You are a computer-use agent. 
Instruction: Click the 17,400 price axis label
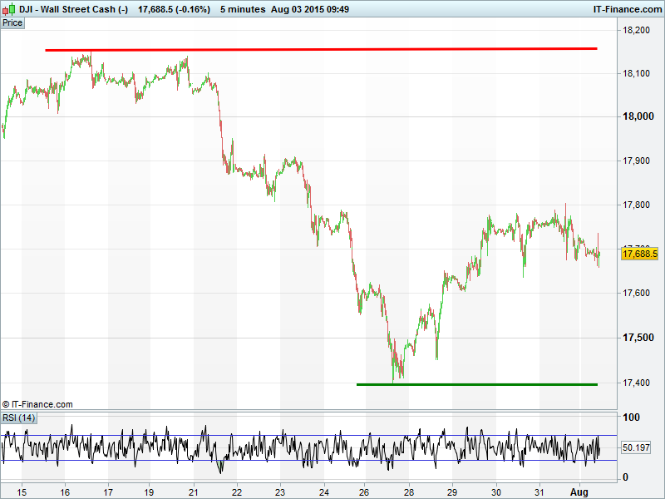click(636, 383)
